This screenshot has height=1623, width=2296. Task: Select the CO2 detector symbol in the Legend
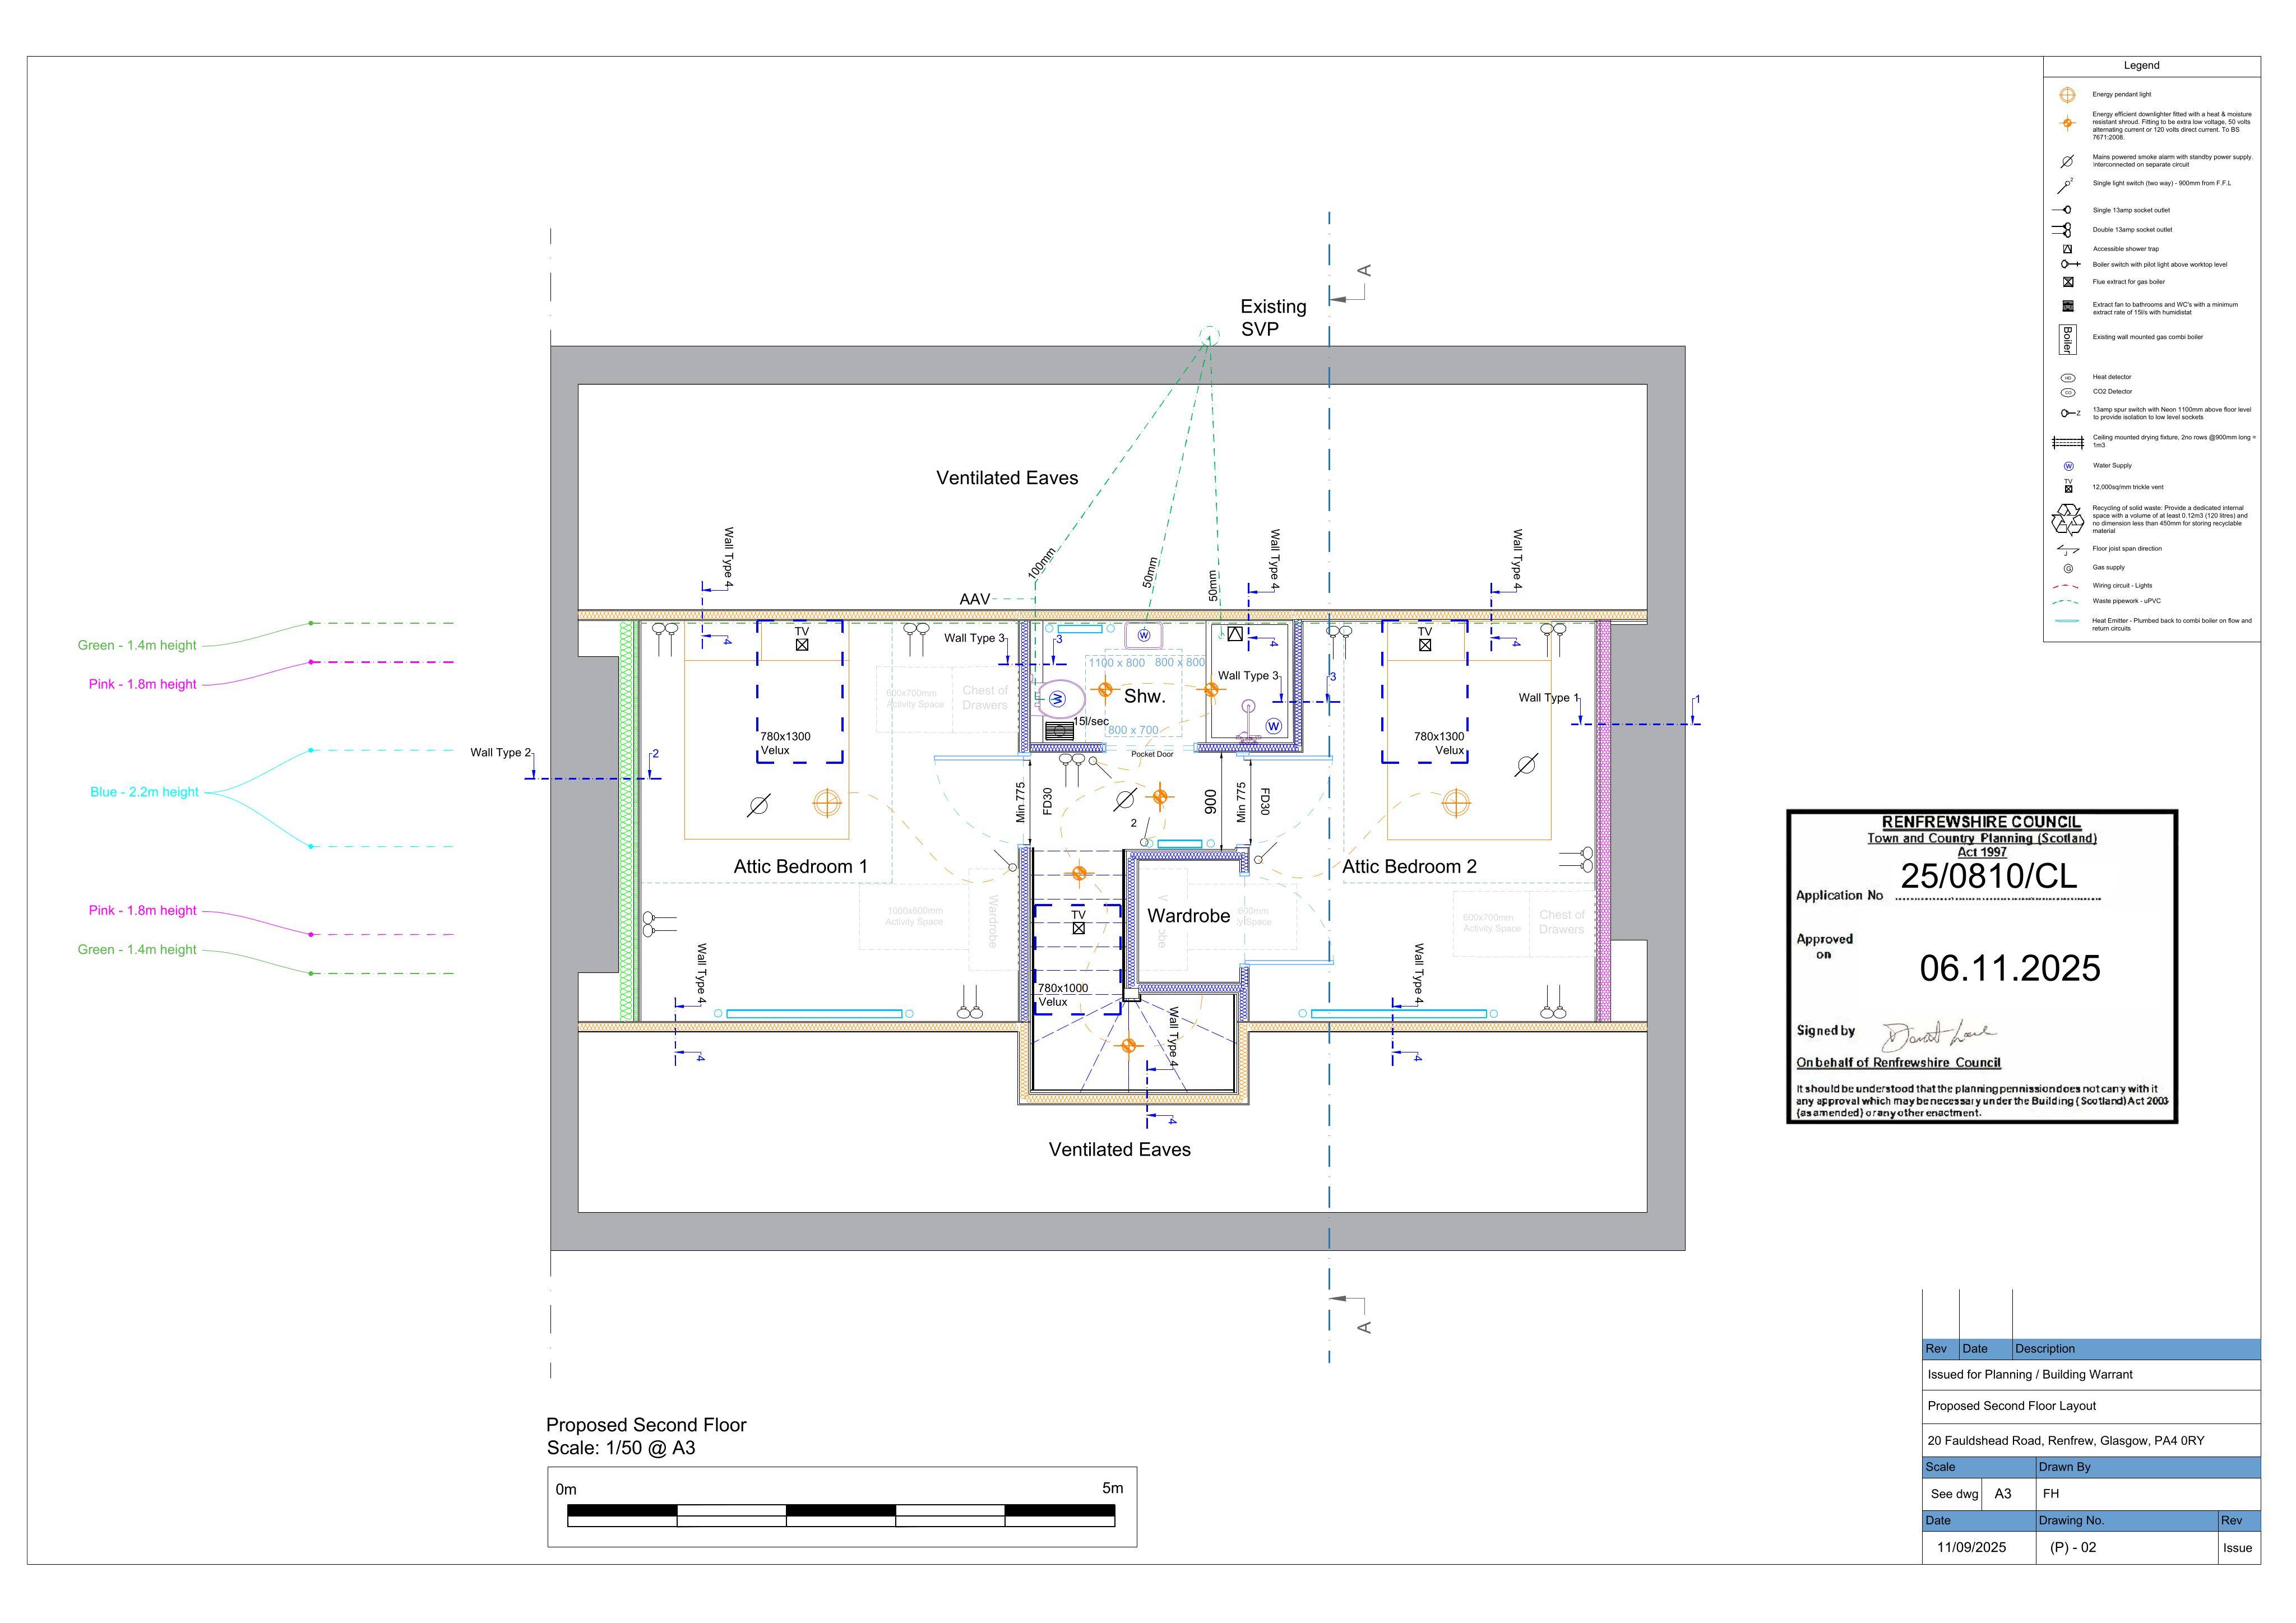coord(2068,392)
